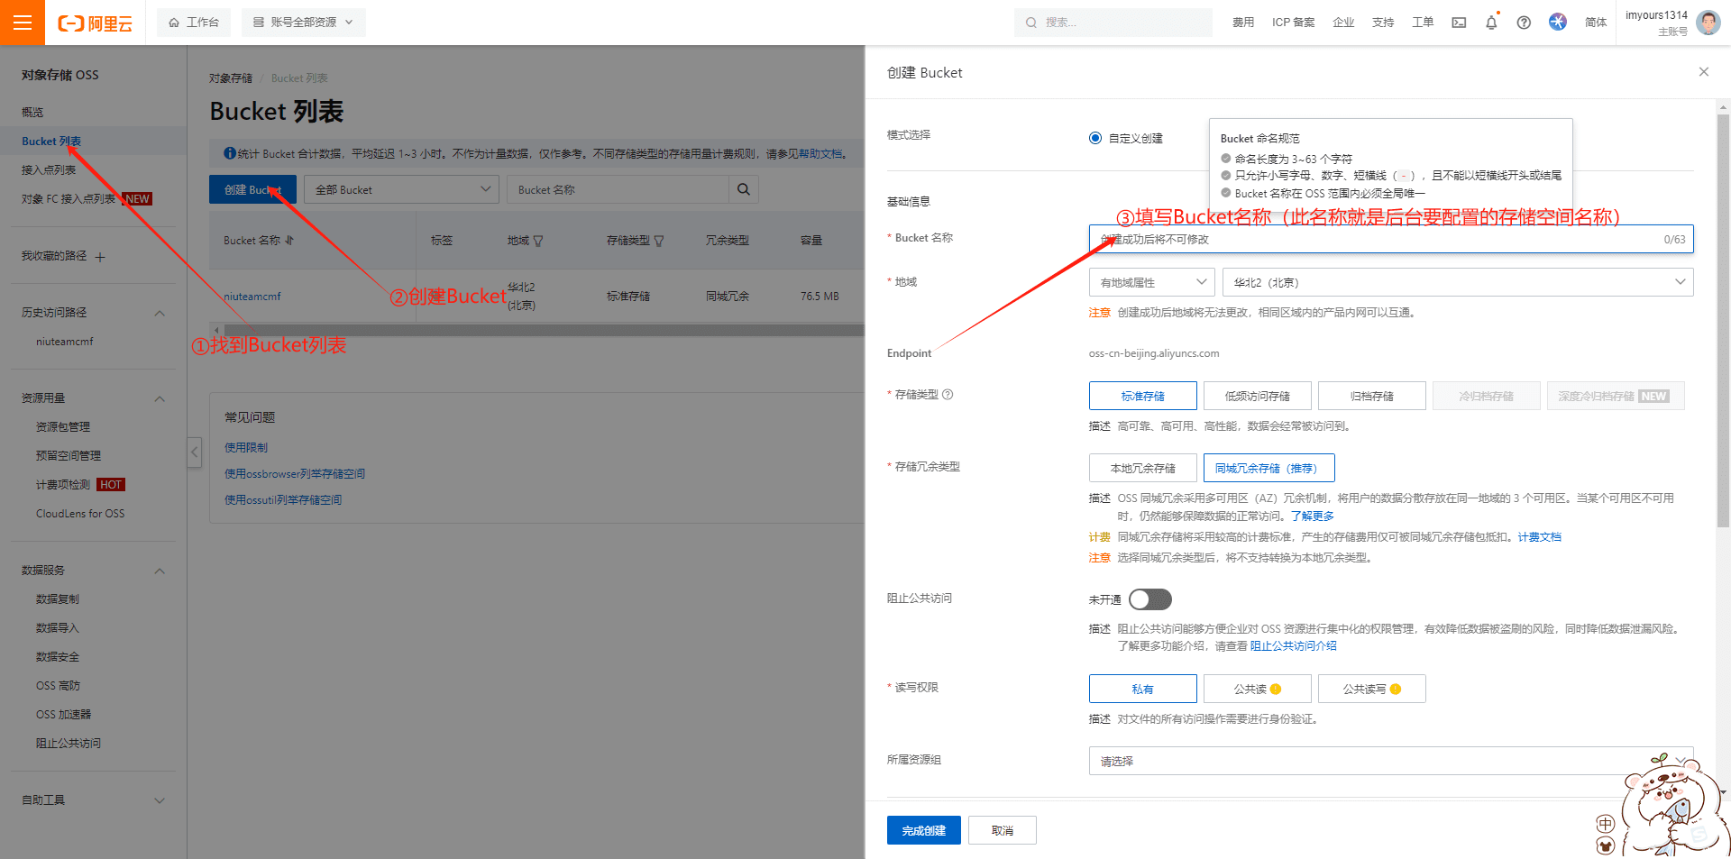Open the hamburger menu in top-left corner
1731x859 pixels.
(x=23, y=23)
